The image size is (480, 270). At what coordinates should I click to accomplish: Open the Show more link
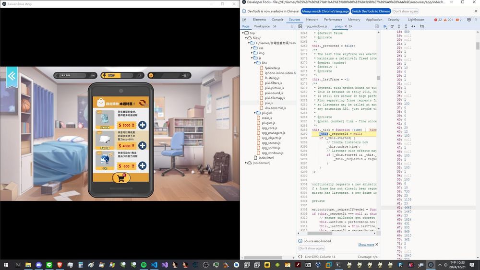pos(366,245)
